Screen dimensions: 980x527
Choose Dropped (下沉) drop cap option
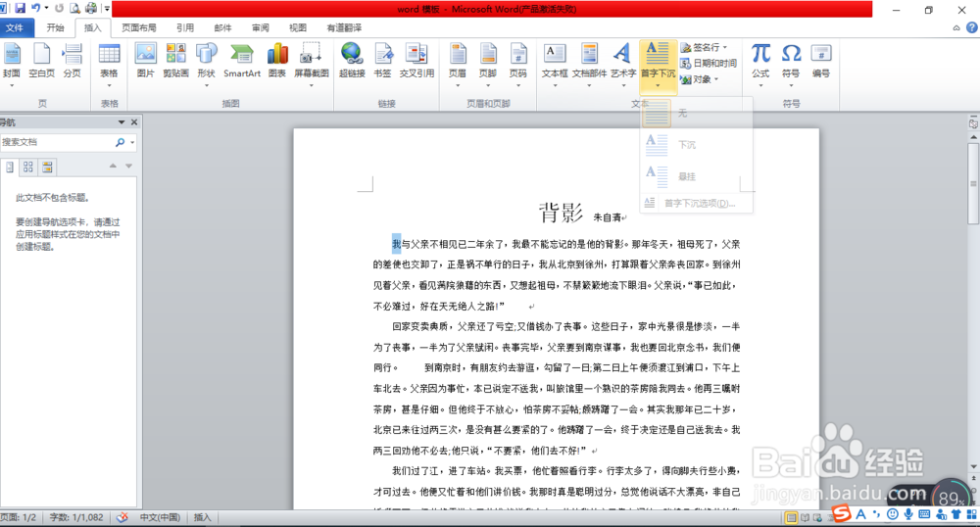pyautogui.click(x=696, y=145)
